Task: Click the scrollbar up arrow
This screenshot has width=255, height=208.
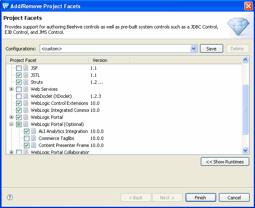Action: tap(245, 60)
